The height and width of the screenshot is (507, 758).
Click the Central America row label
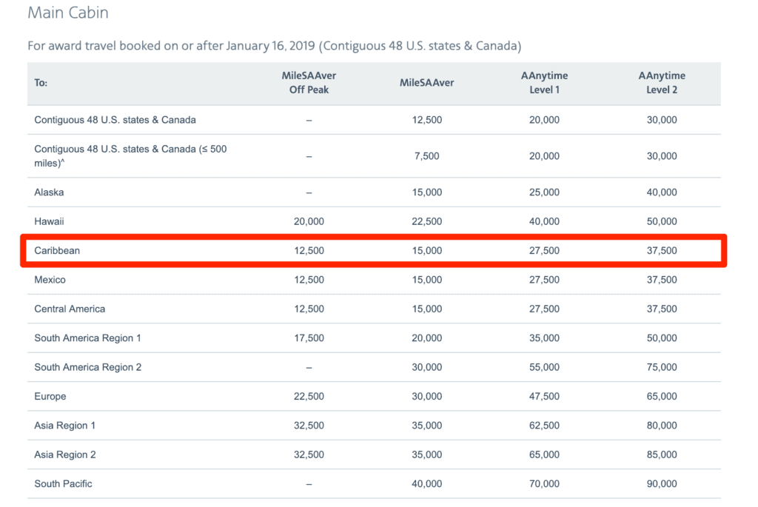tap(70, 309)
